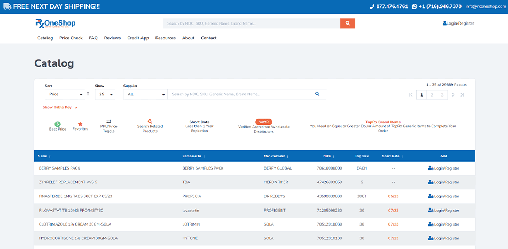
Task: Click the Search Related Products magnifier icon
Action: tap(150, 121)
